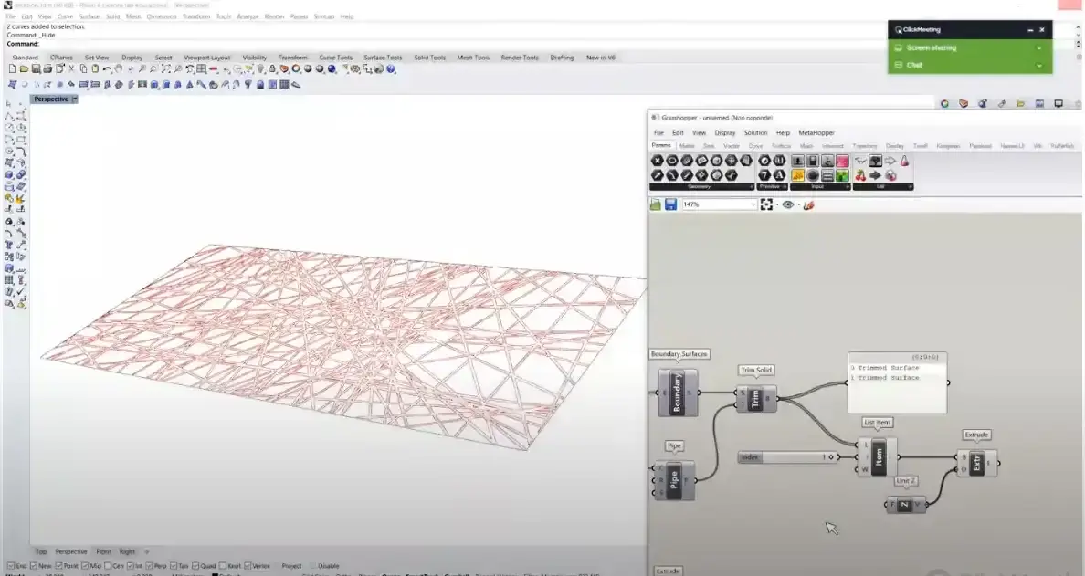Image resolution: width=1085 pixels, height=576 pixels.
Task: Click the Zoom Extents icon in Grasshopper canvas toolbar
Action: 766,204
